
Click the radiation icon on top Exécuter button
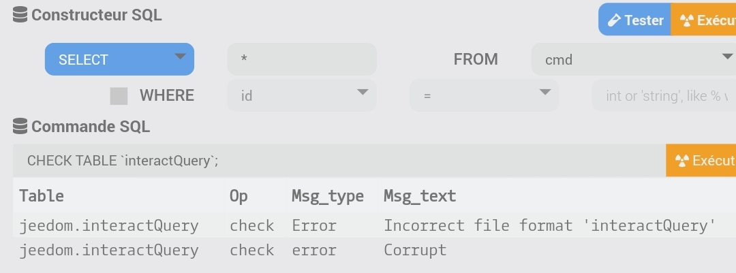687,20
